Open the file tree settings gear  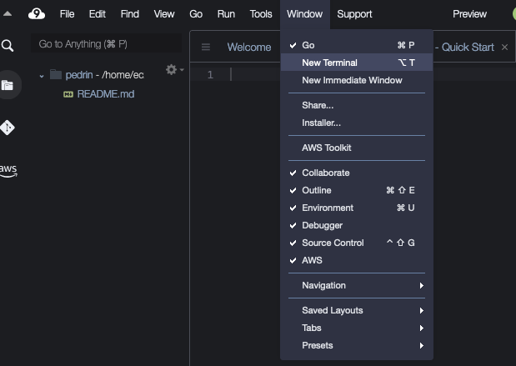(x=172, y=69)
